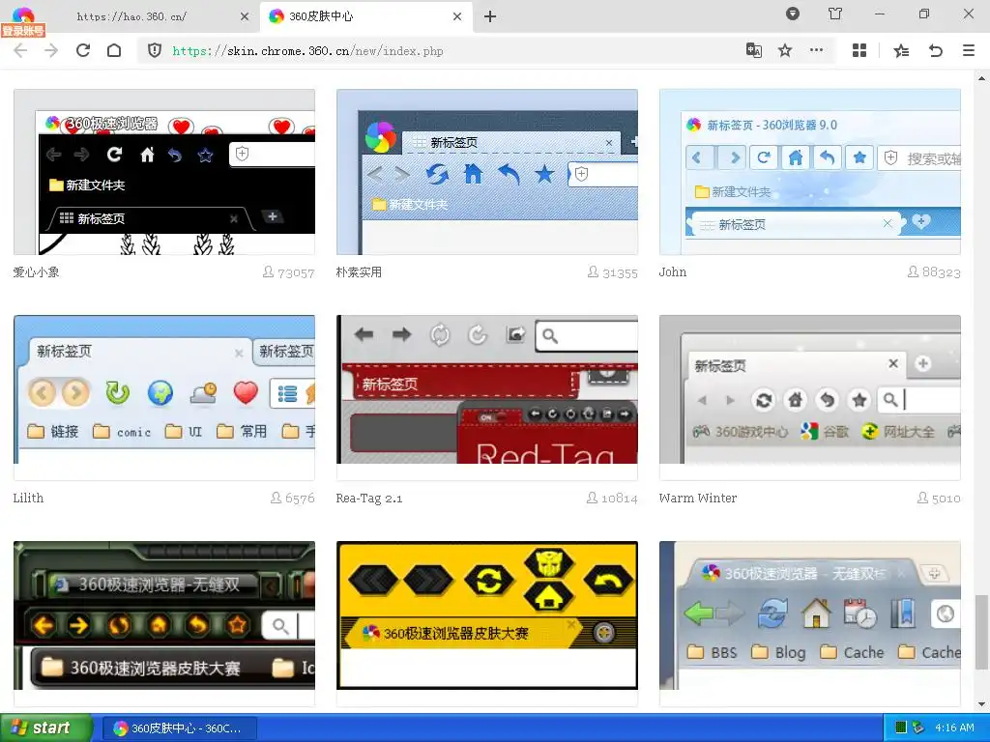Click the 88323 user count
This screenshot has width=990, height=742.
[934, 271]
